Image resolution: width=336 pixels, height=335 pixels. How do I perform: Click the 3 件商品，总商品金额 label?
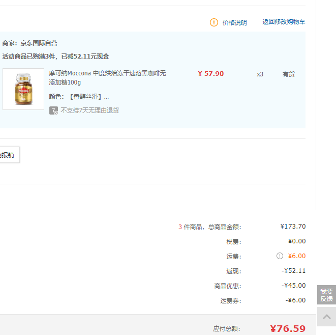tap(210, 227)
